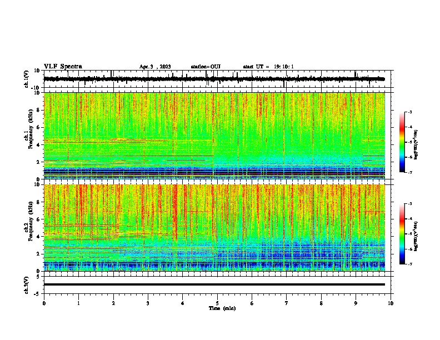Click the "-7" label on ch.2 colorbar

[x=409, y=264]
